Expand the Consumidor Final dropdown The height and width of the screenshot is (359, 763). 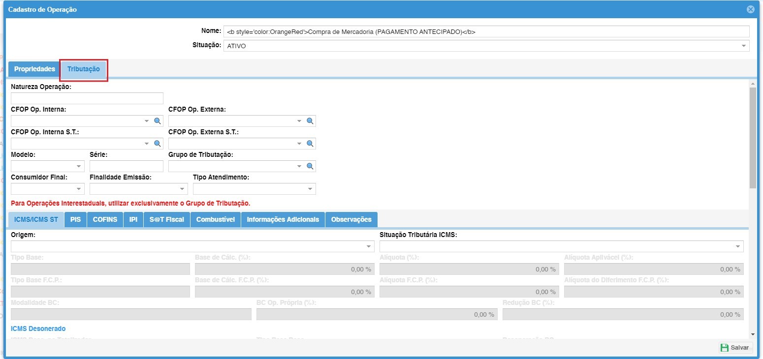point(79,189)
